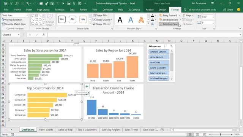Toggle Andrew Cencini in Salesperson slicer

(159, 52)
